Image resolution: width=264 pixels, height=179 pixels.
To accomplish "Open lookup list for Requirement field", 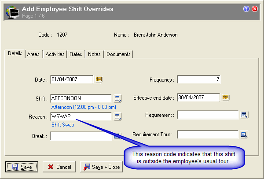I will pos(245,115).
